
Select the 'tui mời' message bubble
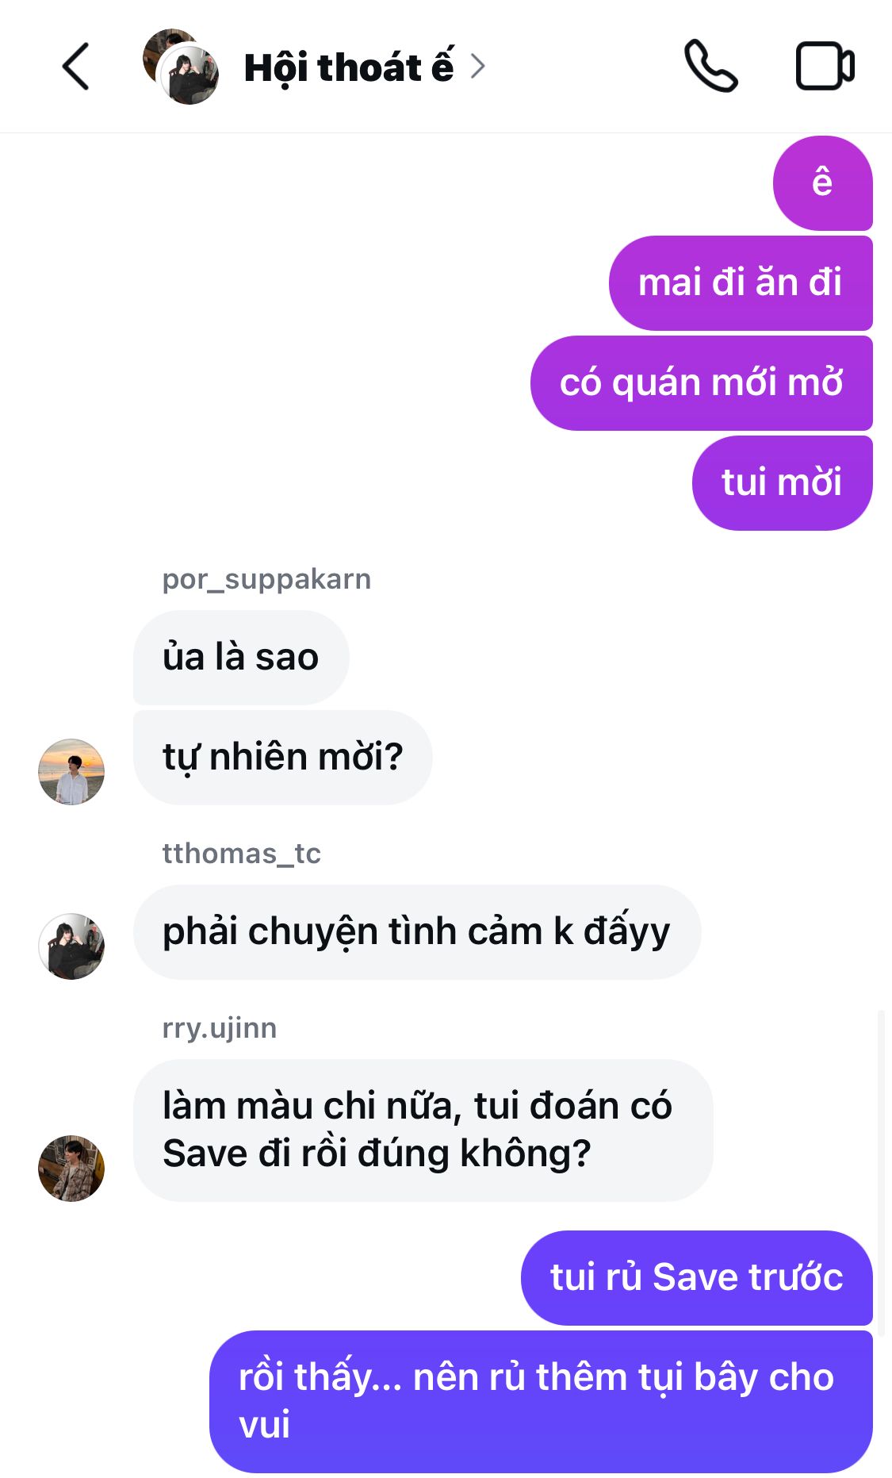click(783, 483)
